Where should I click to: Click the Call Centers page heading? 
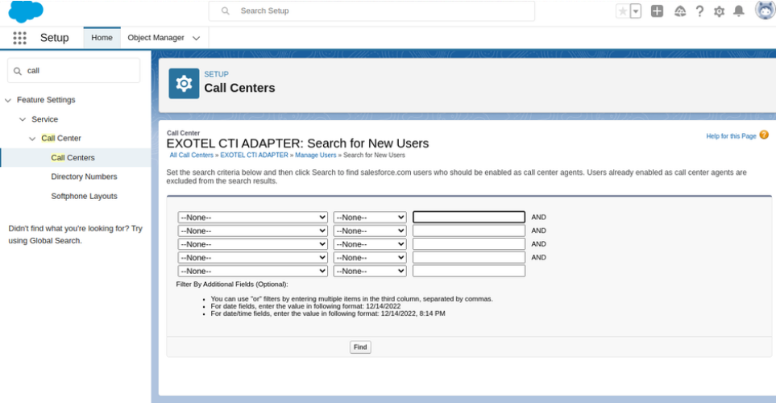[239, 88]
